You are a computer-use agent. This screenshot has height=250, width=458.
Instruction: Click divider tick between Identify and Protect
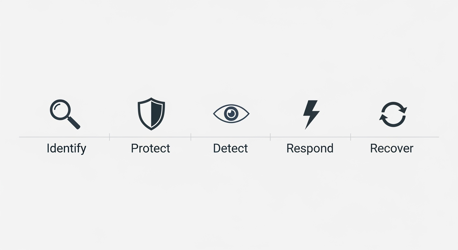click(x=110, y=137)
